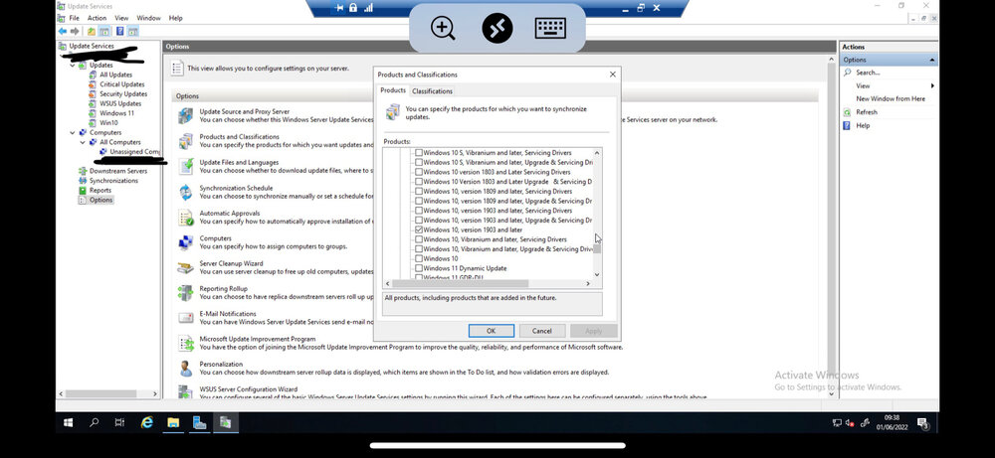The width and height of the screenshot is (995, 458).
Task: Click the Back arrow in the toolbar
Action: pos(62,31)
